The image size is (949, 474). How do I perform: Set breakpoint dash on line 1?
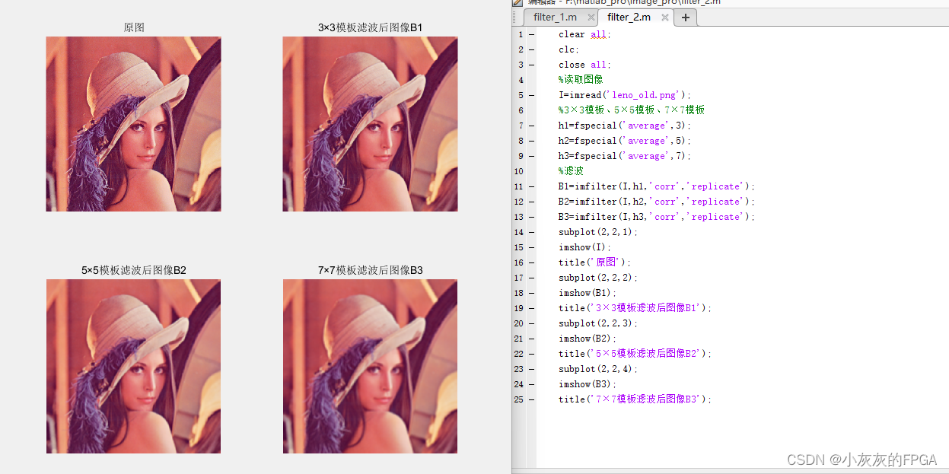pos(531,34)
